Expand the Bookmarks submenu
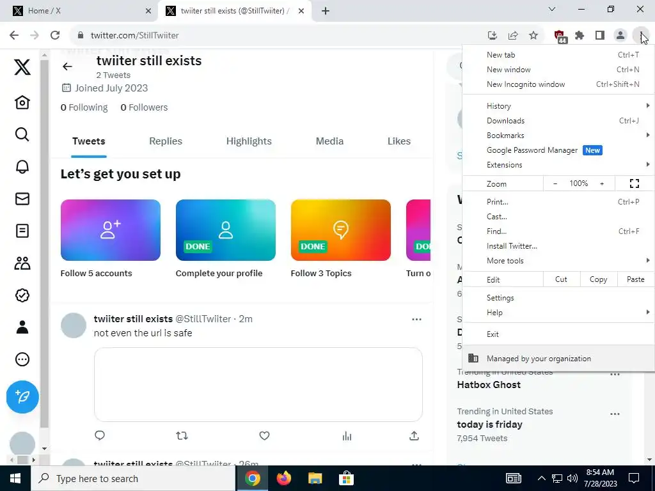655x491 pixels. click(558, 136)
